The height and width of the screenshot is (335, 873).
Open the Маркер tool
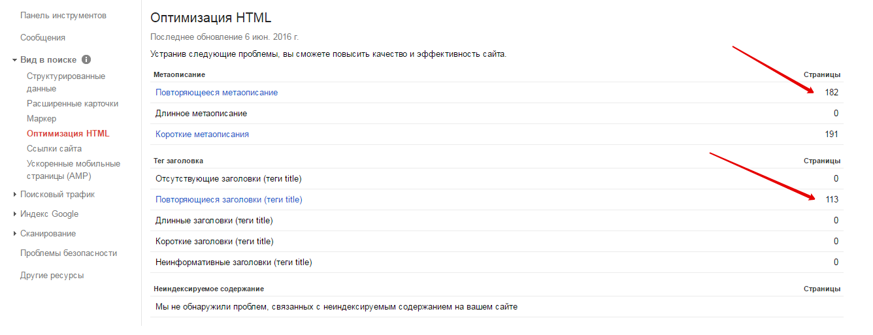point(42,119)
